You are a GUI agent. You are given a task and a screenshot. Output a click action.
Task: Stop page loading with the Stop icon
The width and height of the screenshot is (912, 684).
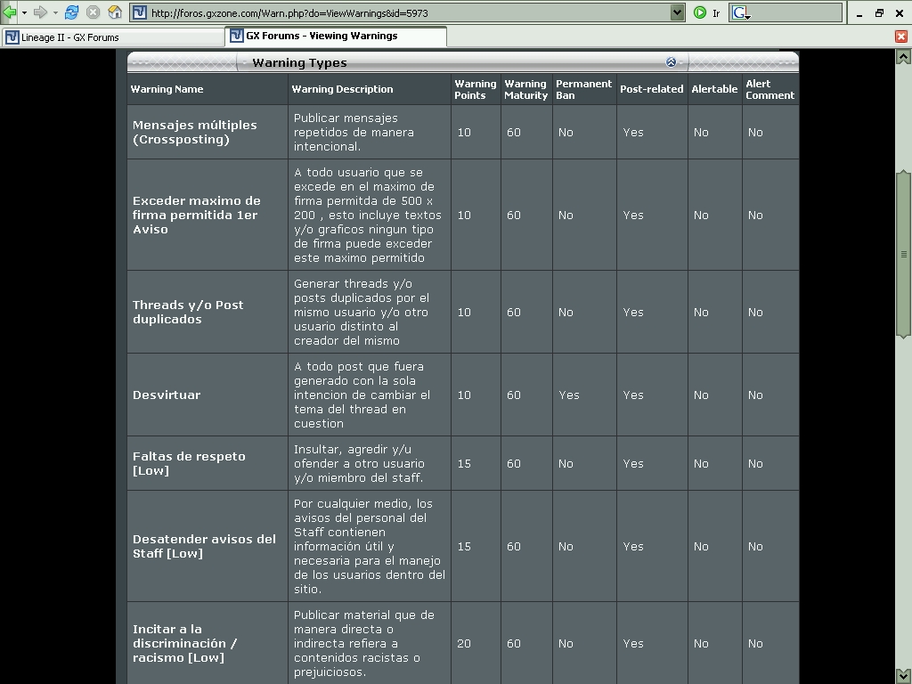tap(93, 12)
